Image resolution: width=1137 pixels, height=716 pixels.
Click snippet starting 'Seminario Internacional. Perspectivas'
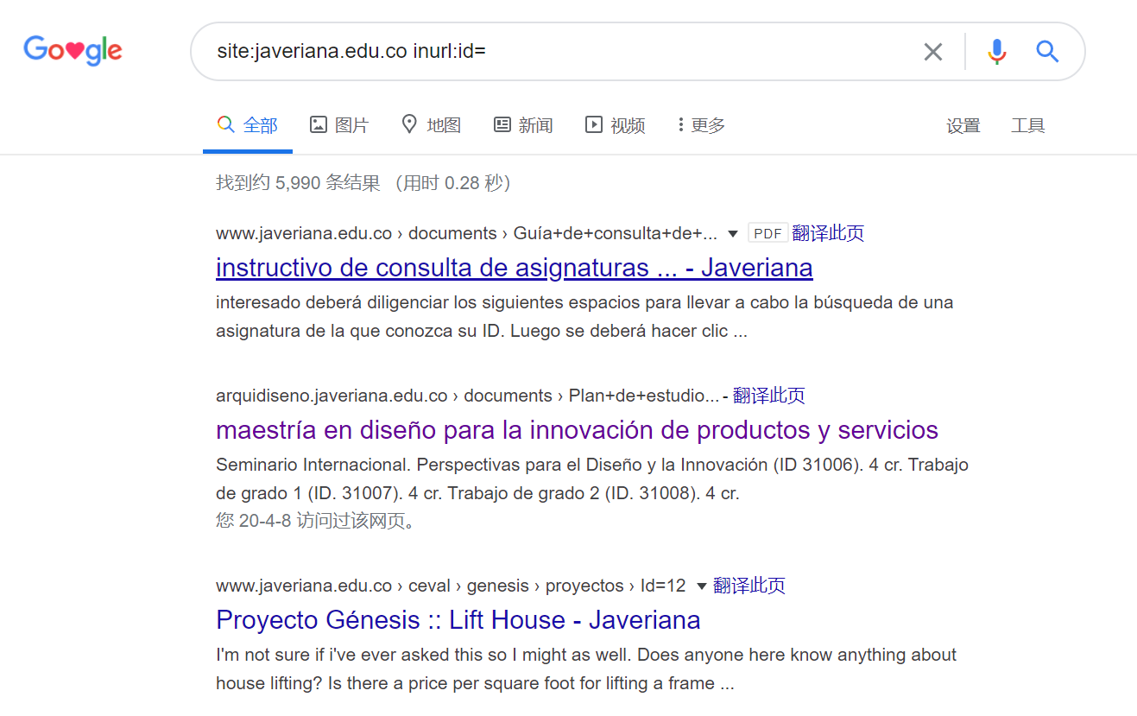[x=592, y=479]
